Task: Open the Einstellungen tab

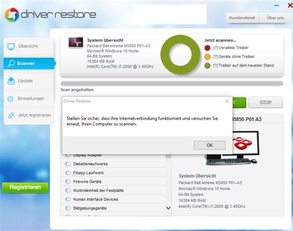Action: click(x=29, y=99)
